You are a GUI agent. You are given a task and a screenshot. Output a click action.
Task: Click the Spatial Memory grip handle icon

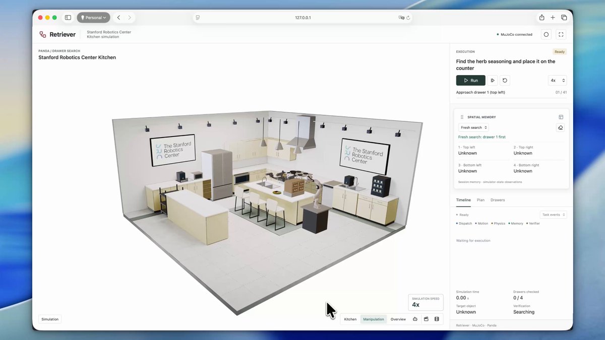point(462,117)
